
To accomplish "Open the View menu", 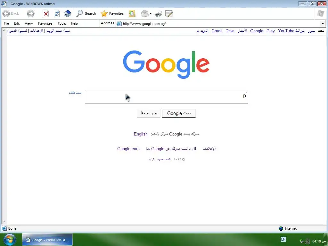I will (x=29, y=23).
